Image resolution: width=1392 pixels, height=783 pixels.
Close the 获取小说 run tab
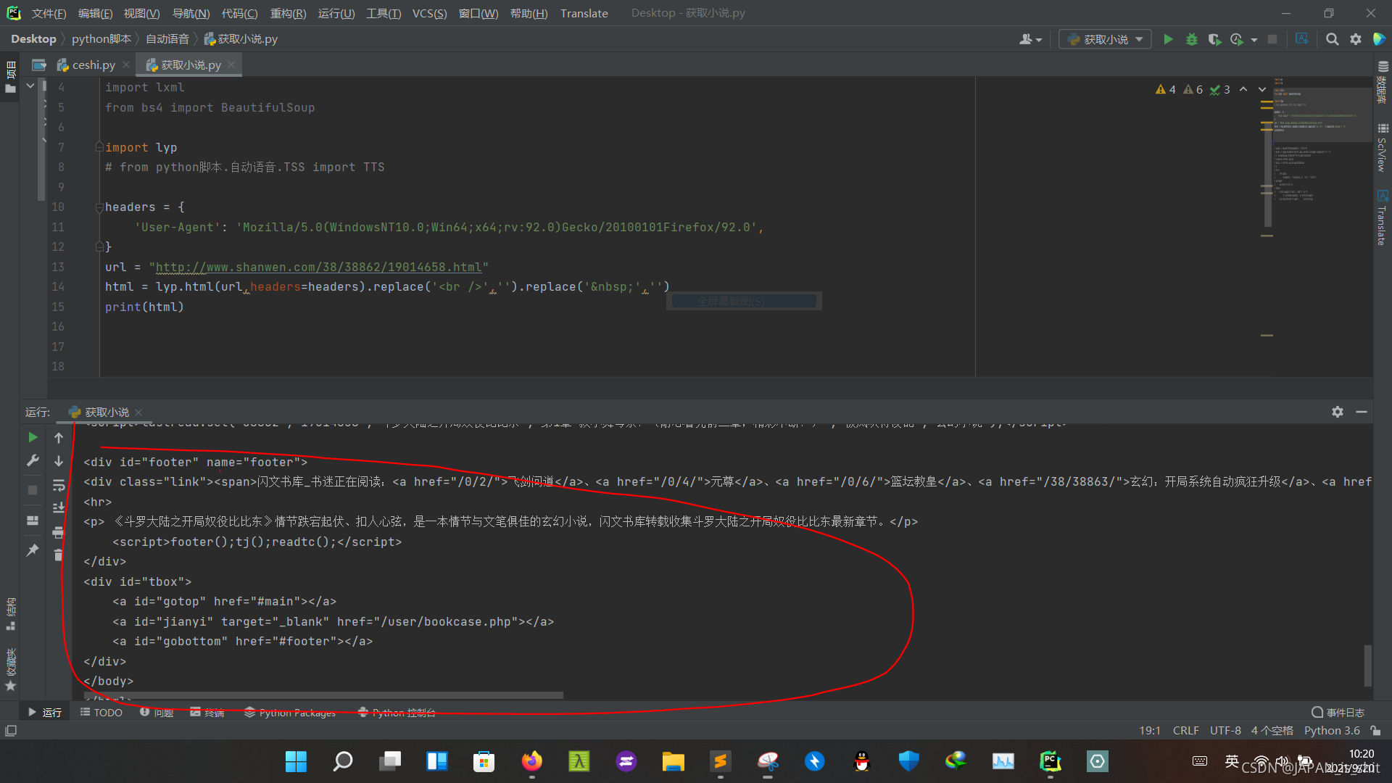pos(138,413)
